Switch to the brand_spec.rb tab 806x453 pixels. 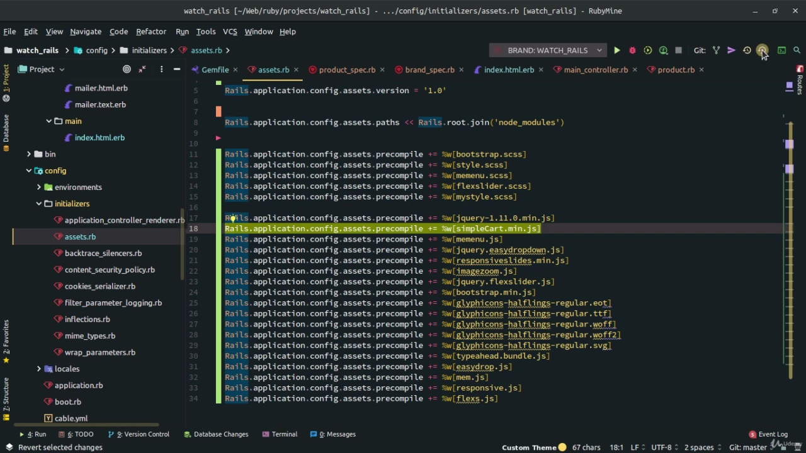pos(429,70)
